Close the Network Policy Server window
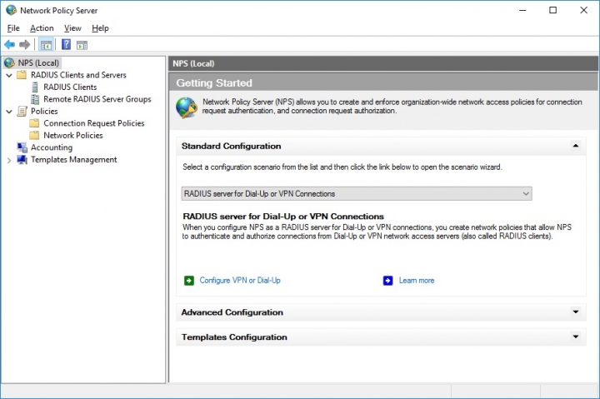Screen dimensions: 600x399 (x=583, y=10)
